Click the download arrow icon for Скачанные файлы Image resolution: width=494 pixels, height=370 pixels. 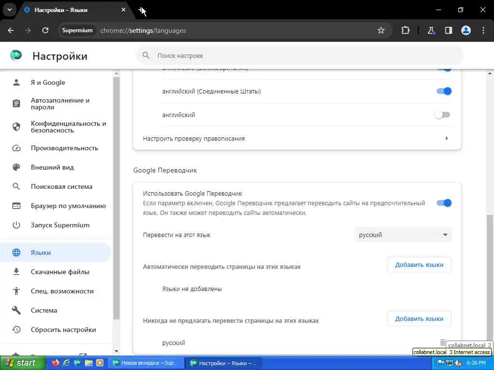(x=16, y=272)
